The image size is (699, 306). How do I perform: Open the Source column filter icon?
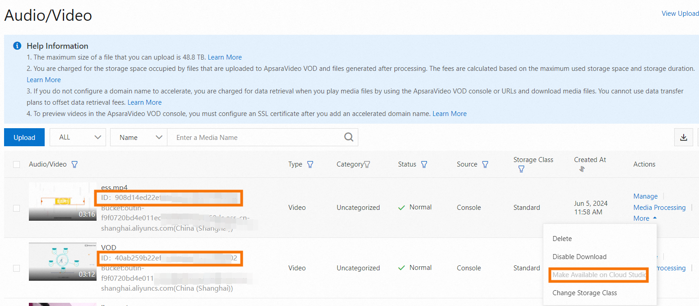point(485,164)
